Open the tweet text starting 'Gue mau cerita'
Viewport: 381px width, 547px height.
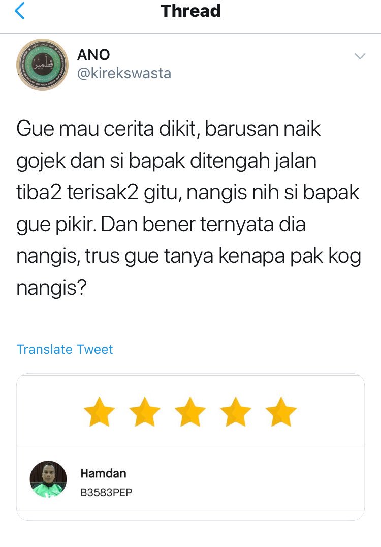[x=188, y=208]
